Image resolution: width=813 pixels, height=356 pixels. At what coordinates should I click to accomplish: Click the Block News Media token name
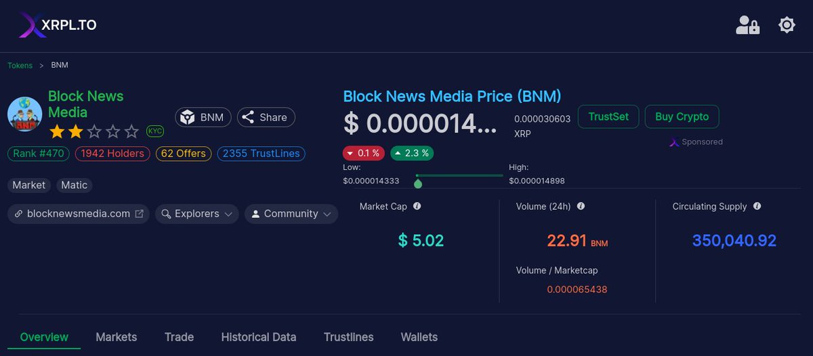[x=86, y=104]
